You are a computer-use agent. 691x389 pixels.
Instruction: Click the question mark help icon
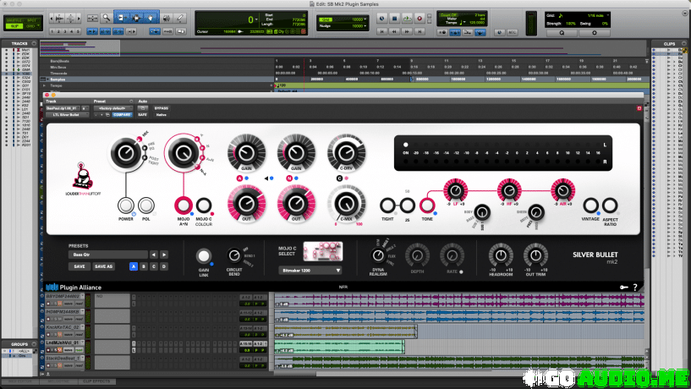634,288
